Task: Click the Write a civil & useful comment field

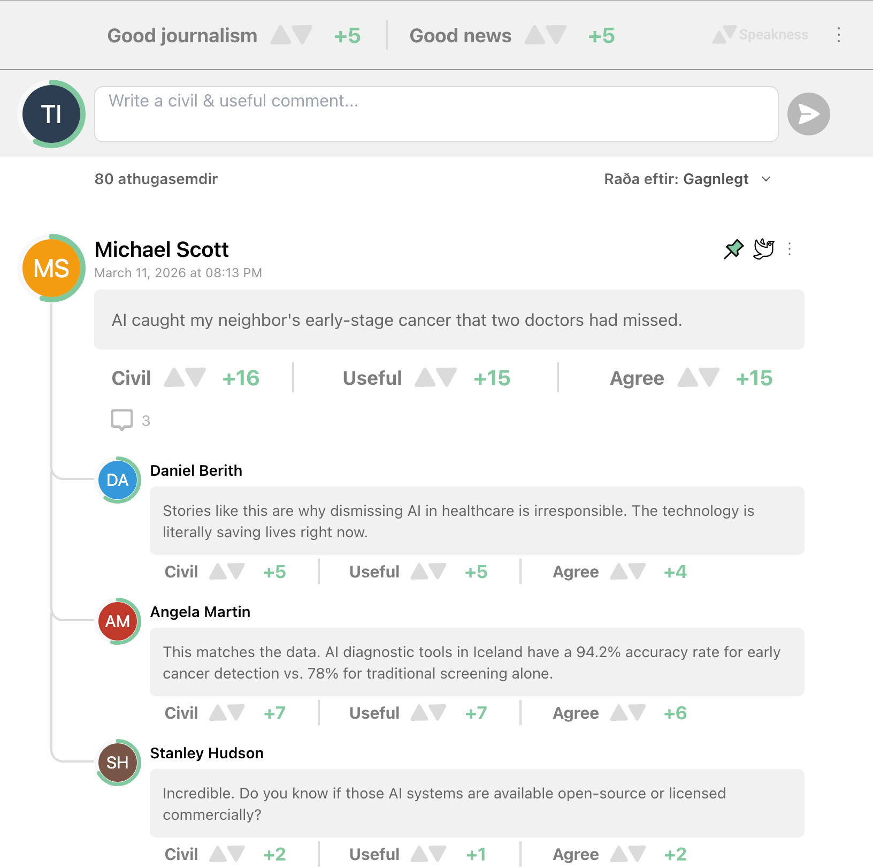Action: coord(436,114)
